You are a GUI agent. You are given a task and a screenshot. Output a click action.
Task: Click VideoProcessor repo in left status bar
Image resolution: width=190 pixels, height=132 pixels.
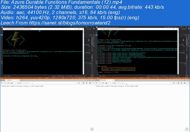(x=83, y=78)
